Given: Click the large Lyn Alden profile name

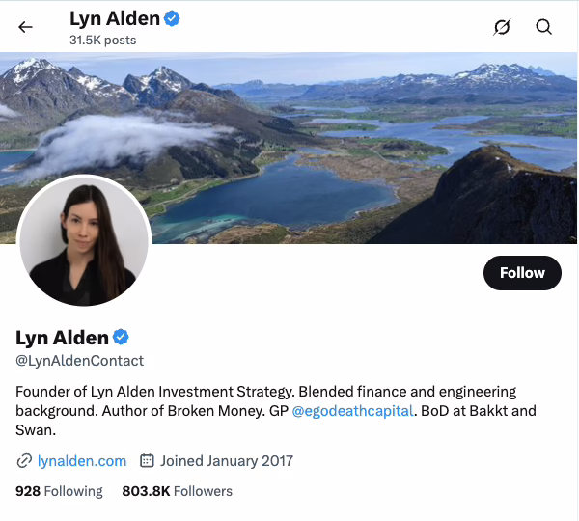Looking at the screenshot, I should point(62,338).
